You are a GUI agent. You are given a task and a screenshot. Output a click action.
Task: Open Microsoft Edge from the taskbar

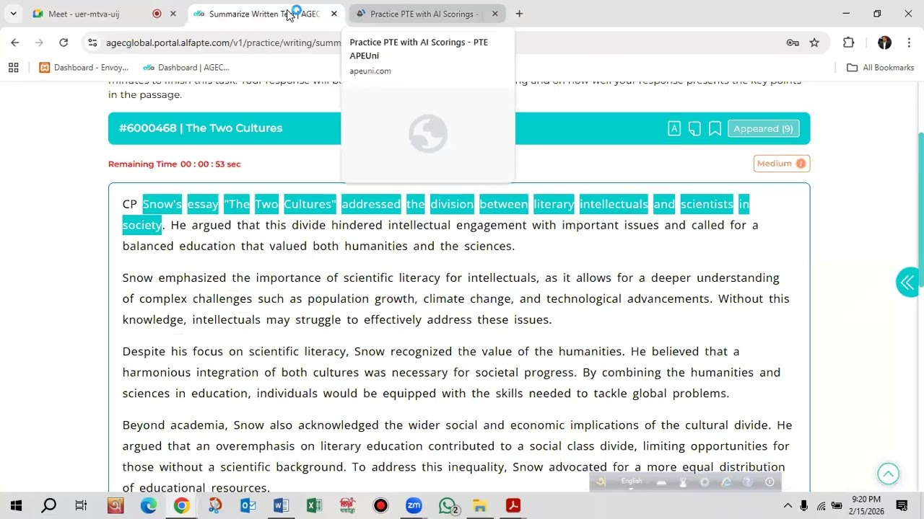pos(149,505)
